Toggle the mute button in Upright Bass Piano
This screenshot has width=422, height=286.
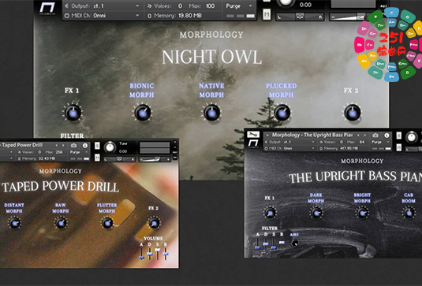(399, 147)
